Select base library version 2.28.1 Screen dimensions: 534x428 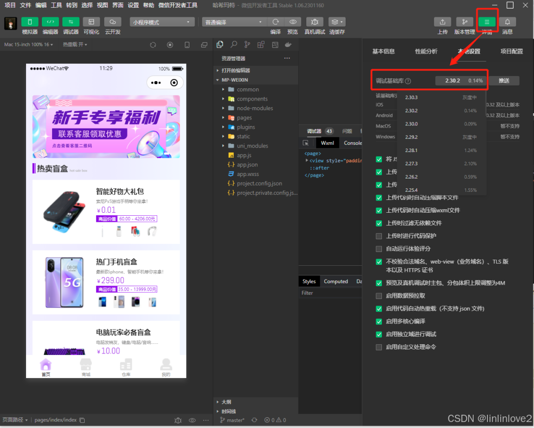[x=442, y=150]
